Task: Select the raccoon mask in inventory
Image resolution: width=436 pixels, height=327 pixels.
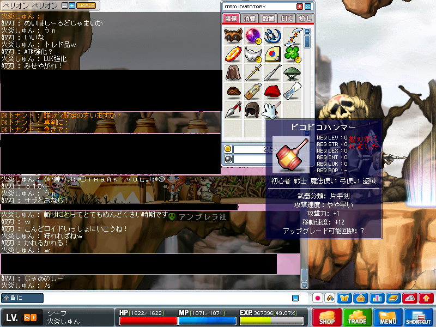Action: (x=233, y=35)
